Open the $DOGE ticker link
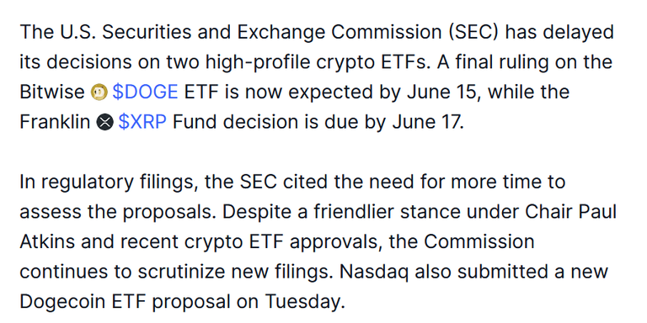 point(145,93)
